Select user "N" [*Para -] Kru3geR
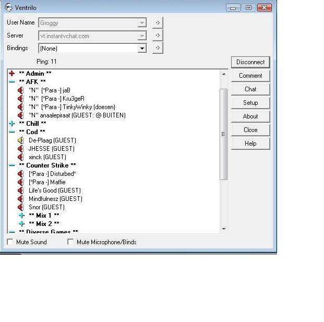 pyautogui.click(x=57, y=99)
